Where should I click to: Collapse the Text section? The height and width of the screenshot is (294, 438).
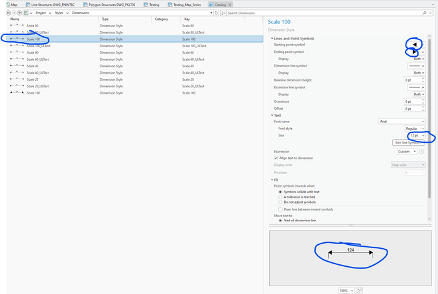(272, 115)
